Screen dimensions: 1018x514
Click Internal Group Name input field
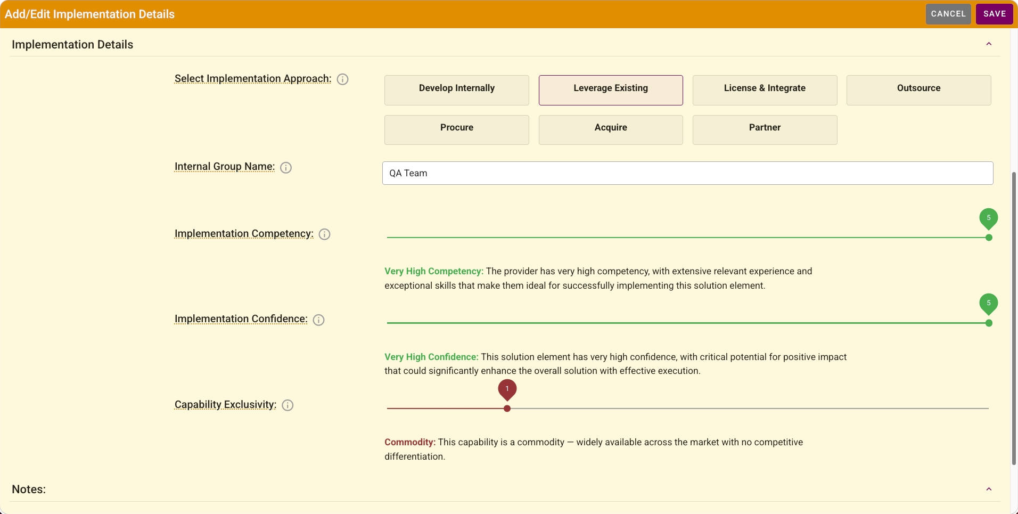(x=687, y=173)
